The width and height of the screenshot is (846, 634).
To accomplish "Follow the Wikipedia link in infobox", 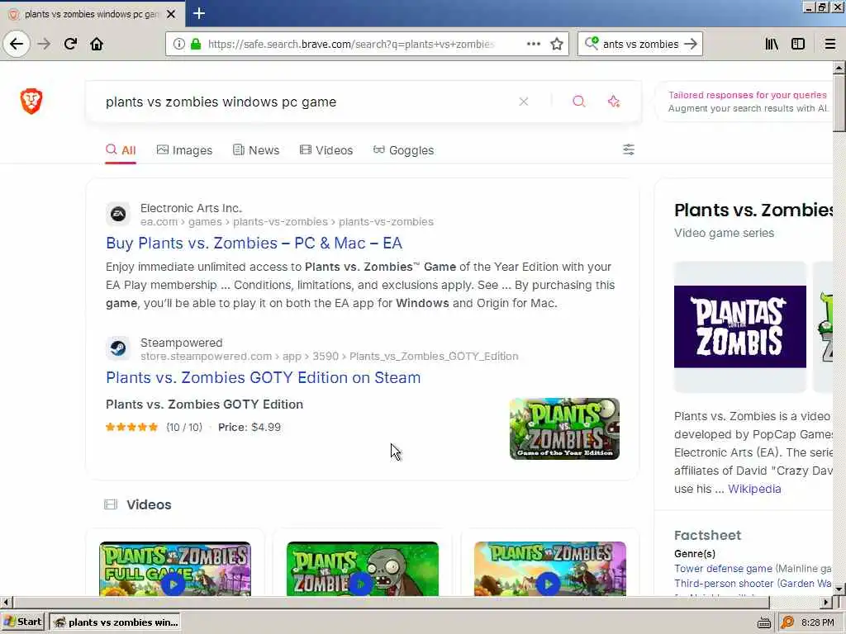I will click(x=754, y=489).
